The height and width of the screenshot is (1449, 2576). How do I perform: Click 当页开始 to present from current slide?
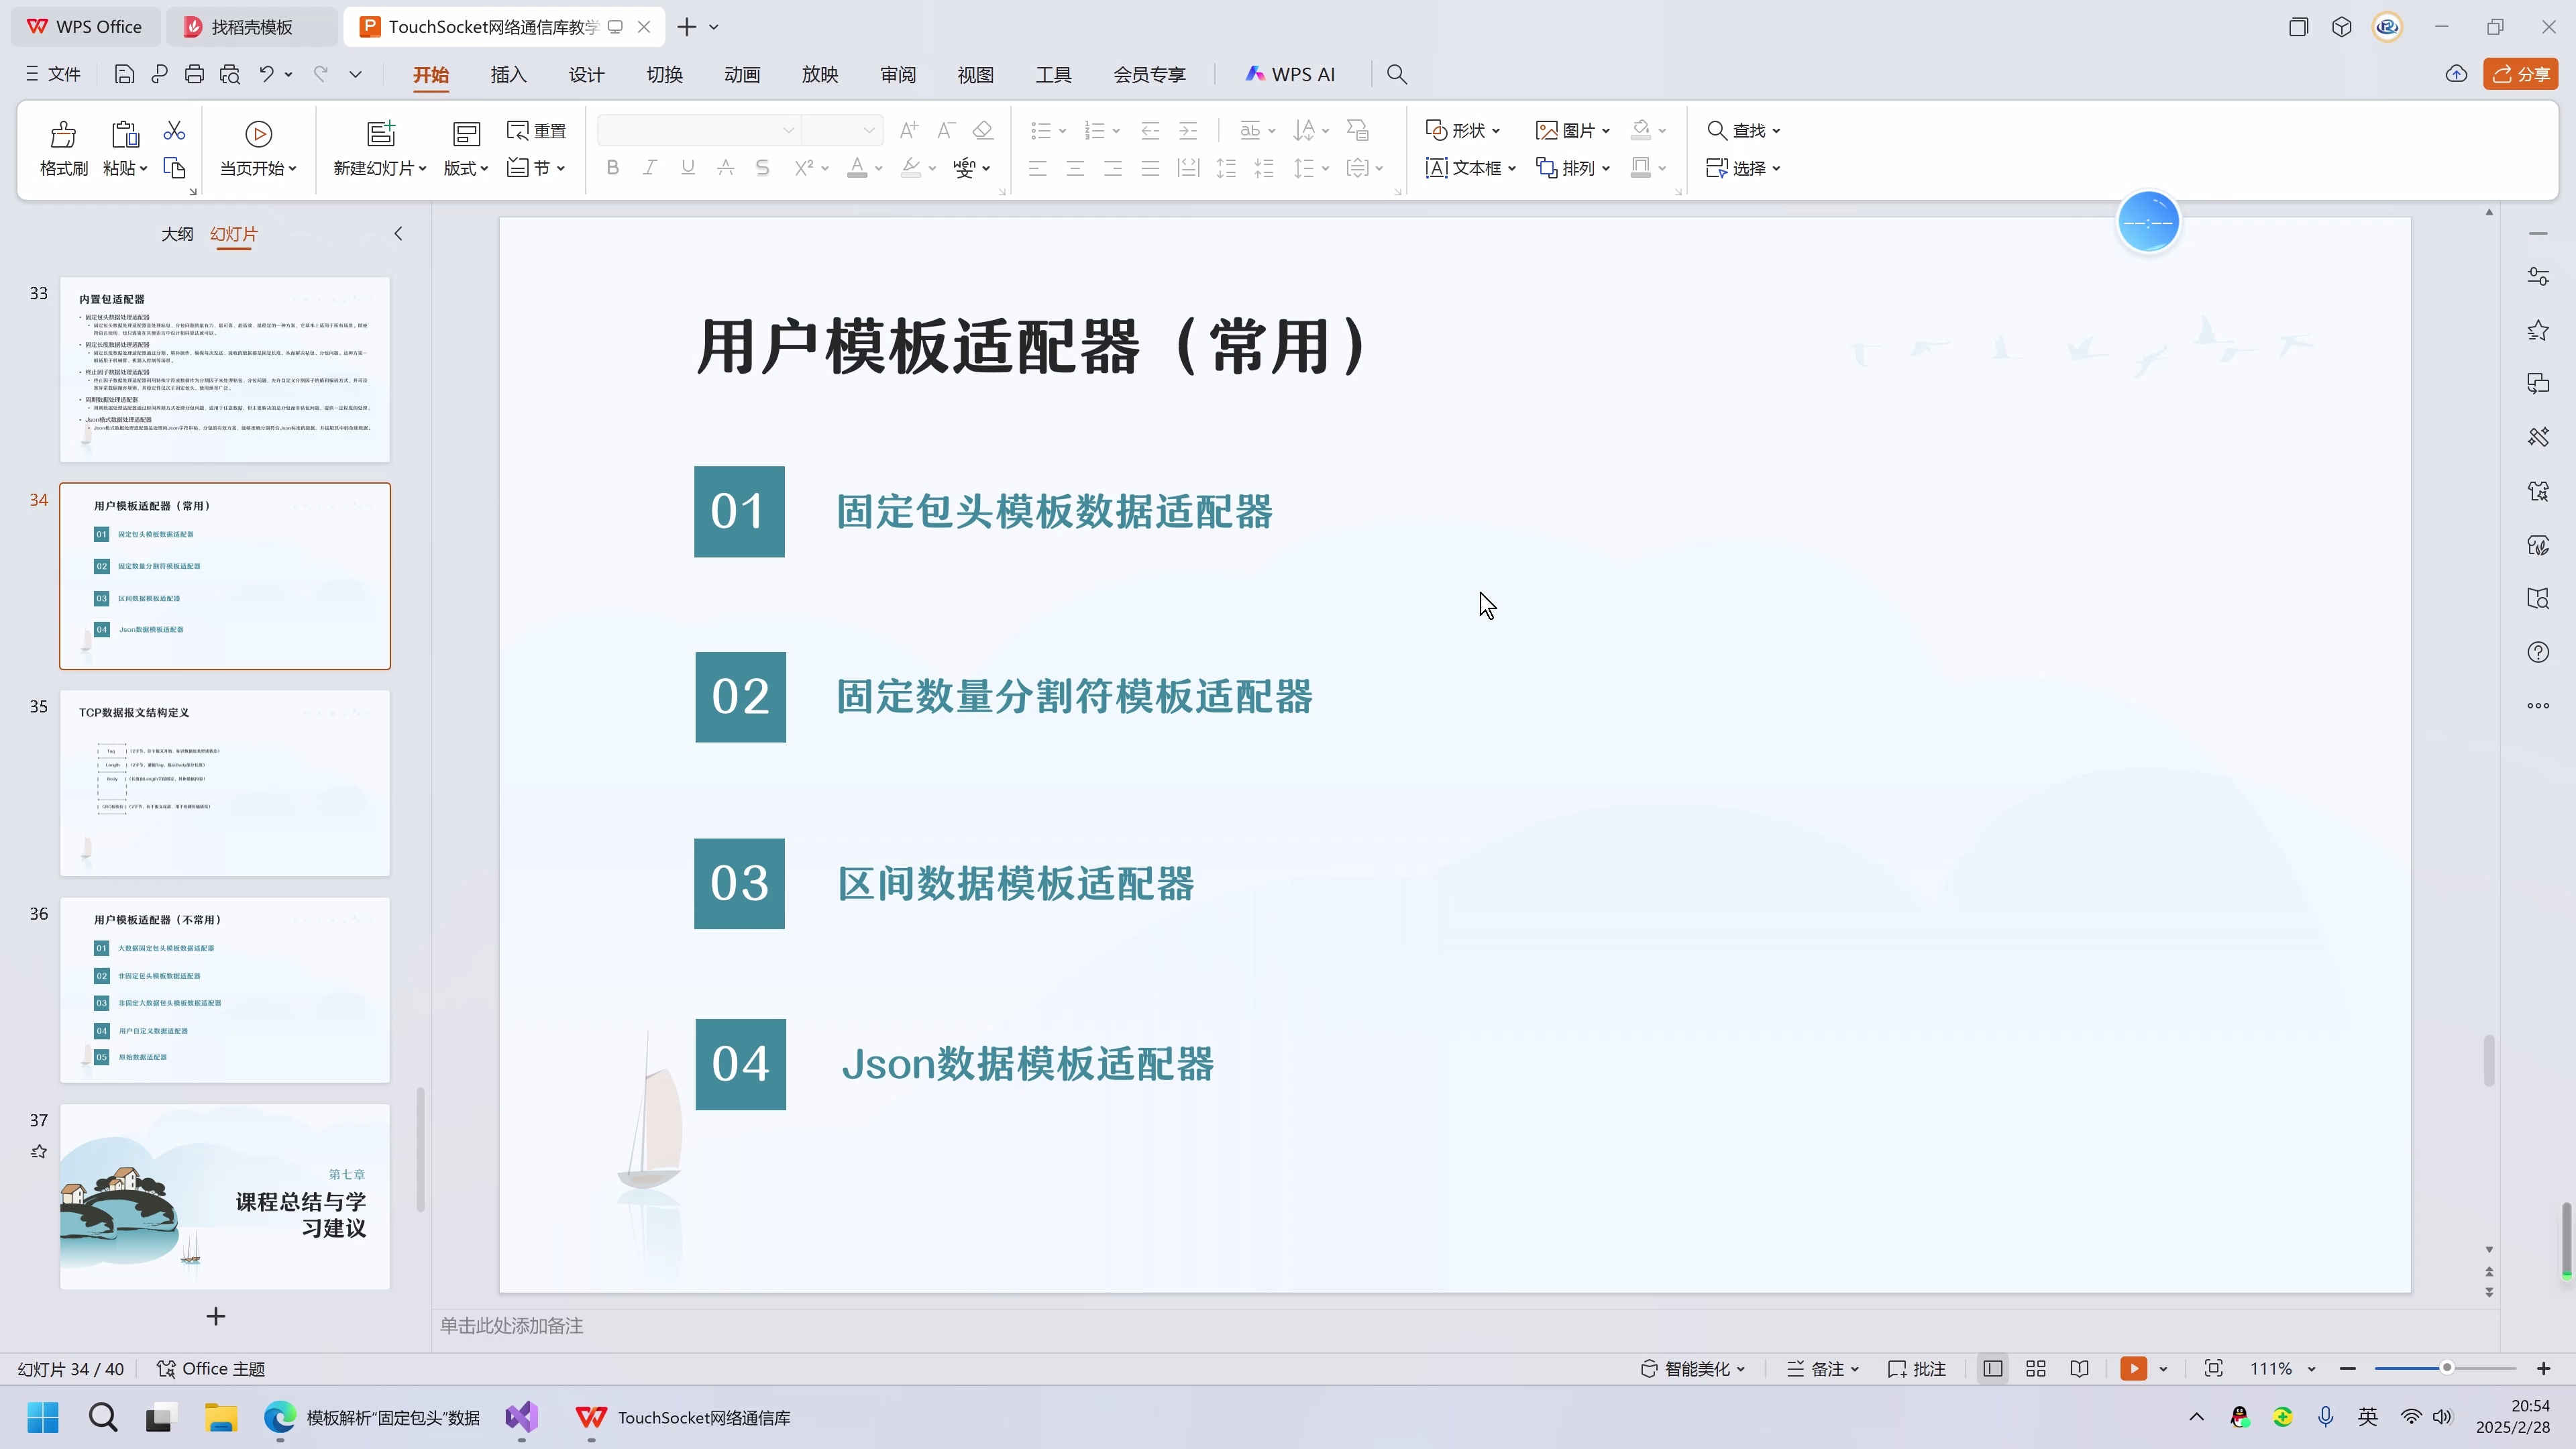coord(258,148)
